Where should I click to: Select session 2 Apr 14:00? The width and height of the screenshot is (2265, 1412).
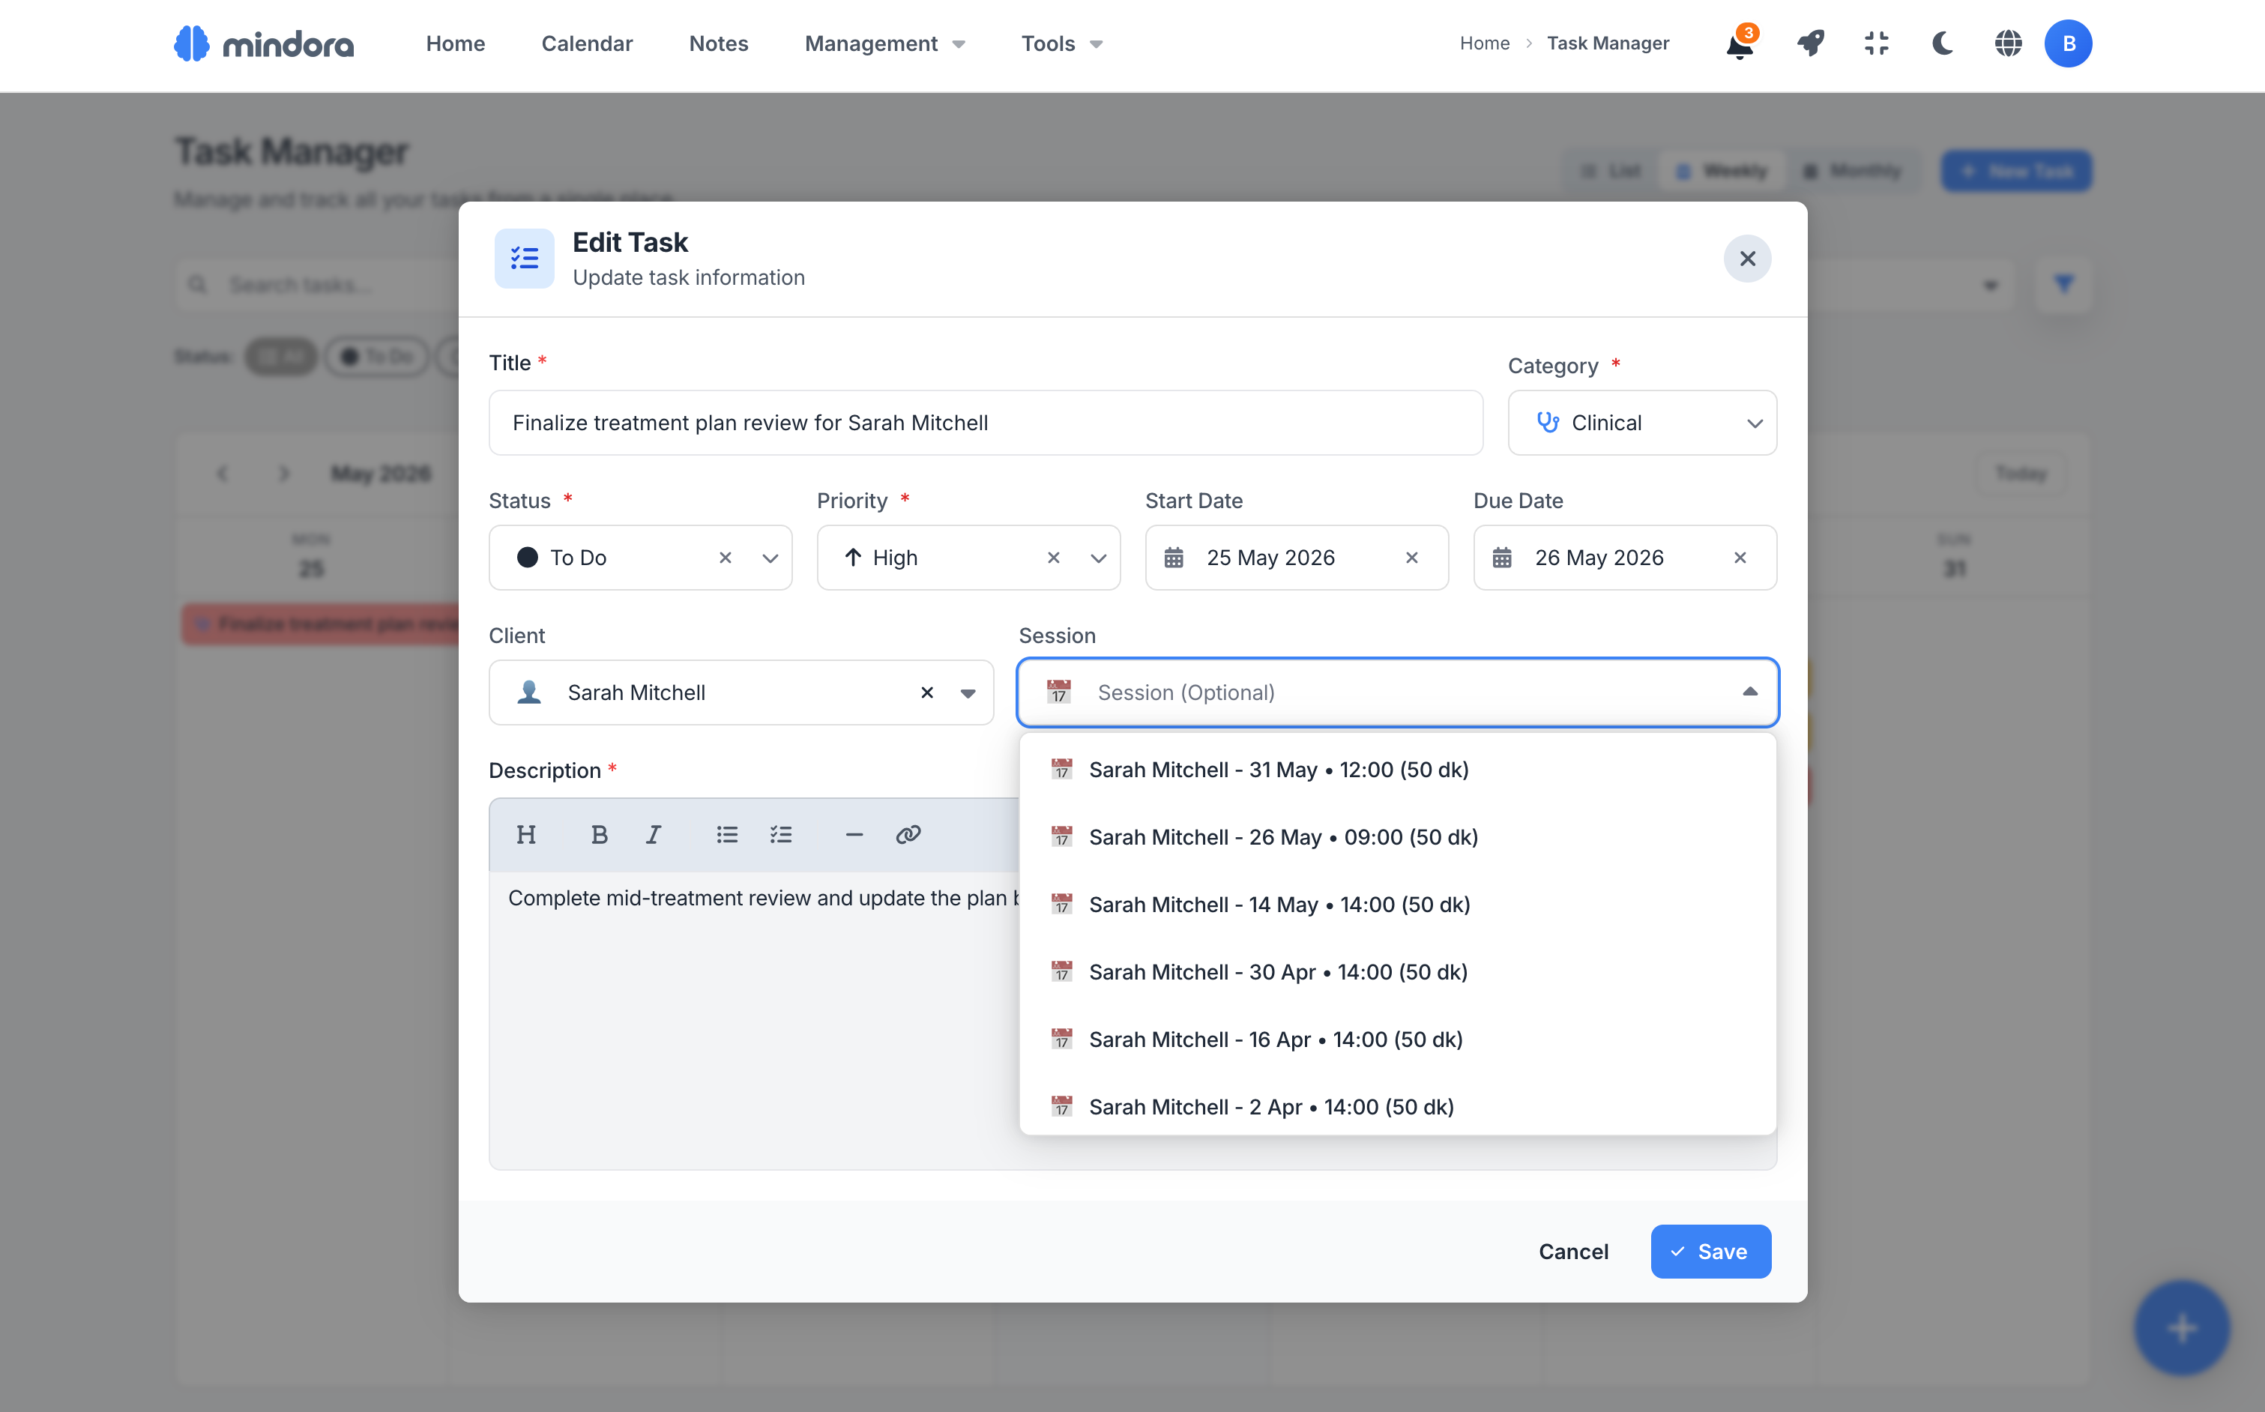click(1398, 1107)
